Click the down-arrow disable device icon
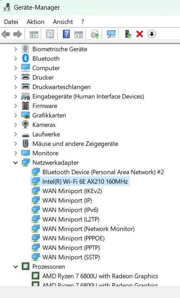 tap(151, 34)
